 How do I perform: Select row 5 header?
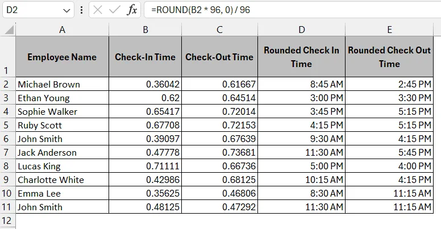coord(7,125)
